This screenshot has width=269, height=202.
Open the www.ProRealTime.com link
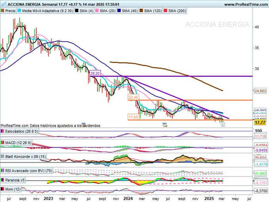coord(246,4)
